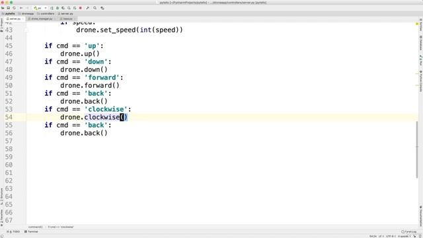Change the 4 spaces indent setting
The width and height of the screenshot is (423, 238).
404,236
